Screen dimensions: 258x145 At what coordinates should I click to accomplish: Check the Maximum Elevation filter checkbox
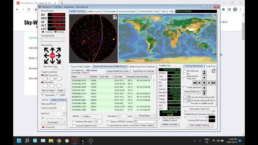point(73,122)
